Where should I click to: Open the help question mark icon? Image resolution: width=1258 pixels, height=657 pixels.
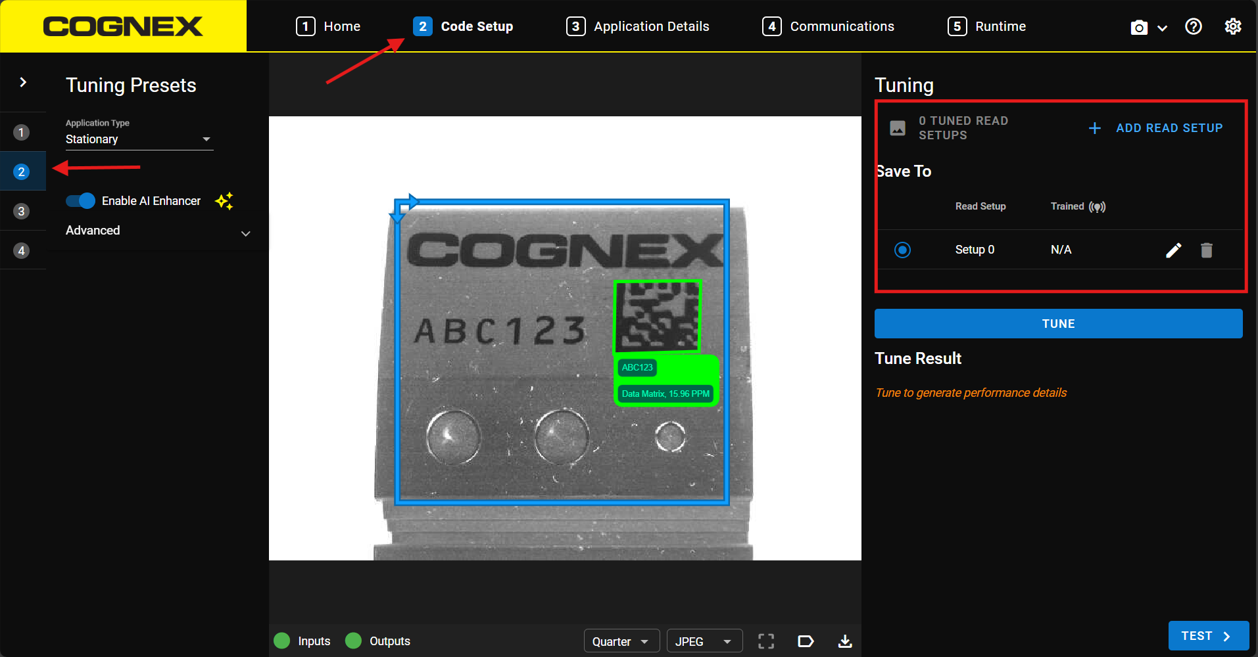click(1193, 26)
